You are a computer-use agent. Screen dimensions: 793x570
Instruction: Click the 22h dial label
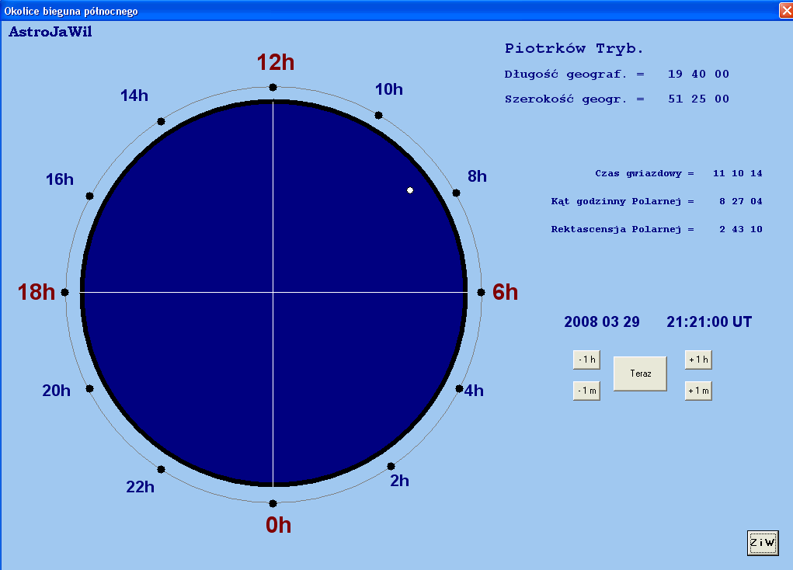(140, 487)
